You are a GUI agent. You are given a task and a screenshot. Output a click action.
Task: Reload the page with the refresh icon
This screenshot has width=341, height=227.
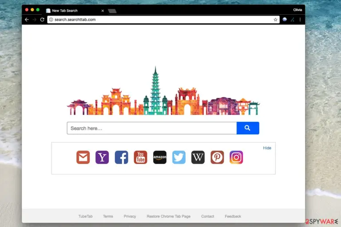[42, 20]
